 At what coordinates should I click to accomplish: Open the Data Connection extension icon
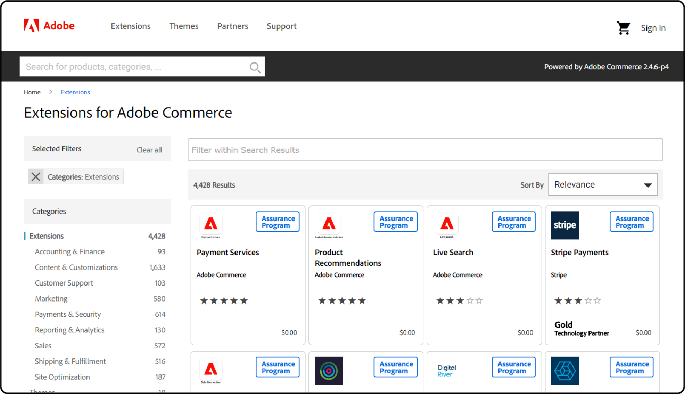pyautogui.click(x=210, y=369)
